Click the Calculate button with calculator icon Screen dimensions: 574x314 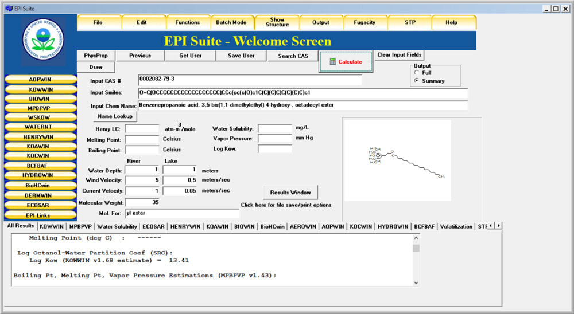[345, 62]
